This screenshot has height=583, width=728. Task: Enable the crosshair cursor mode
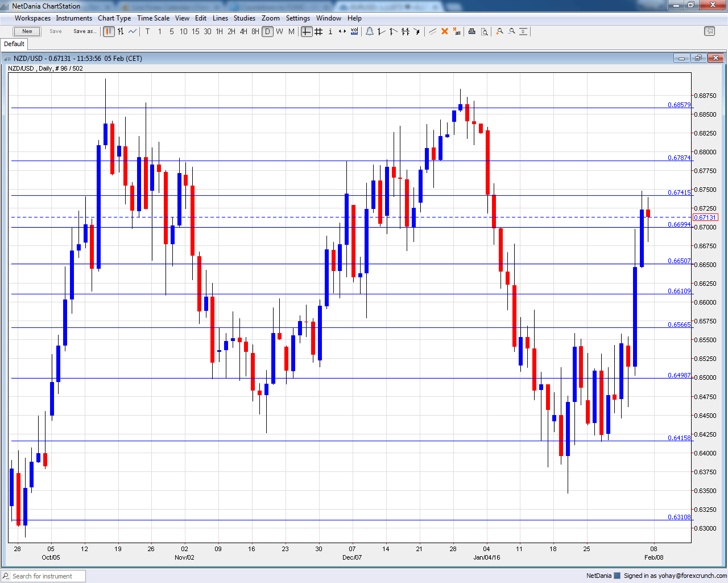[x=307, y=32]
